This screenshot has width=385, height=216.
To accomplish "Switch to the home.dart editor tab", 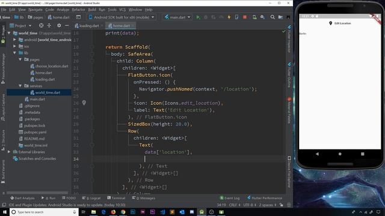I will click(121, 26).
